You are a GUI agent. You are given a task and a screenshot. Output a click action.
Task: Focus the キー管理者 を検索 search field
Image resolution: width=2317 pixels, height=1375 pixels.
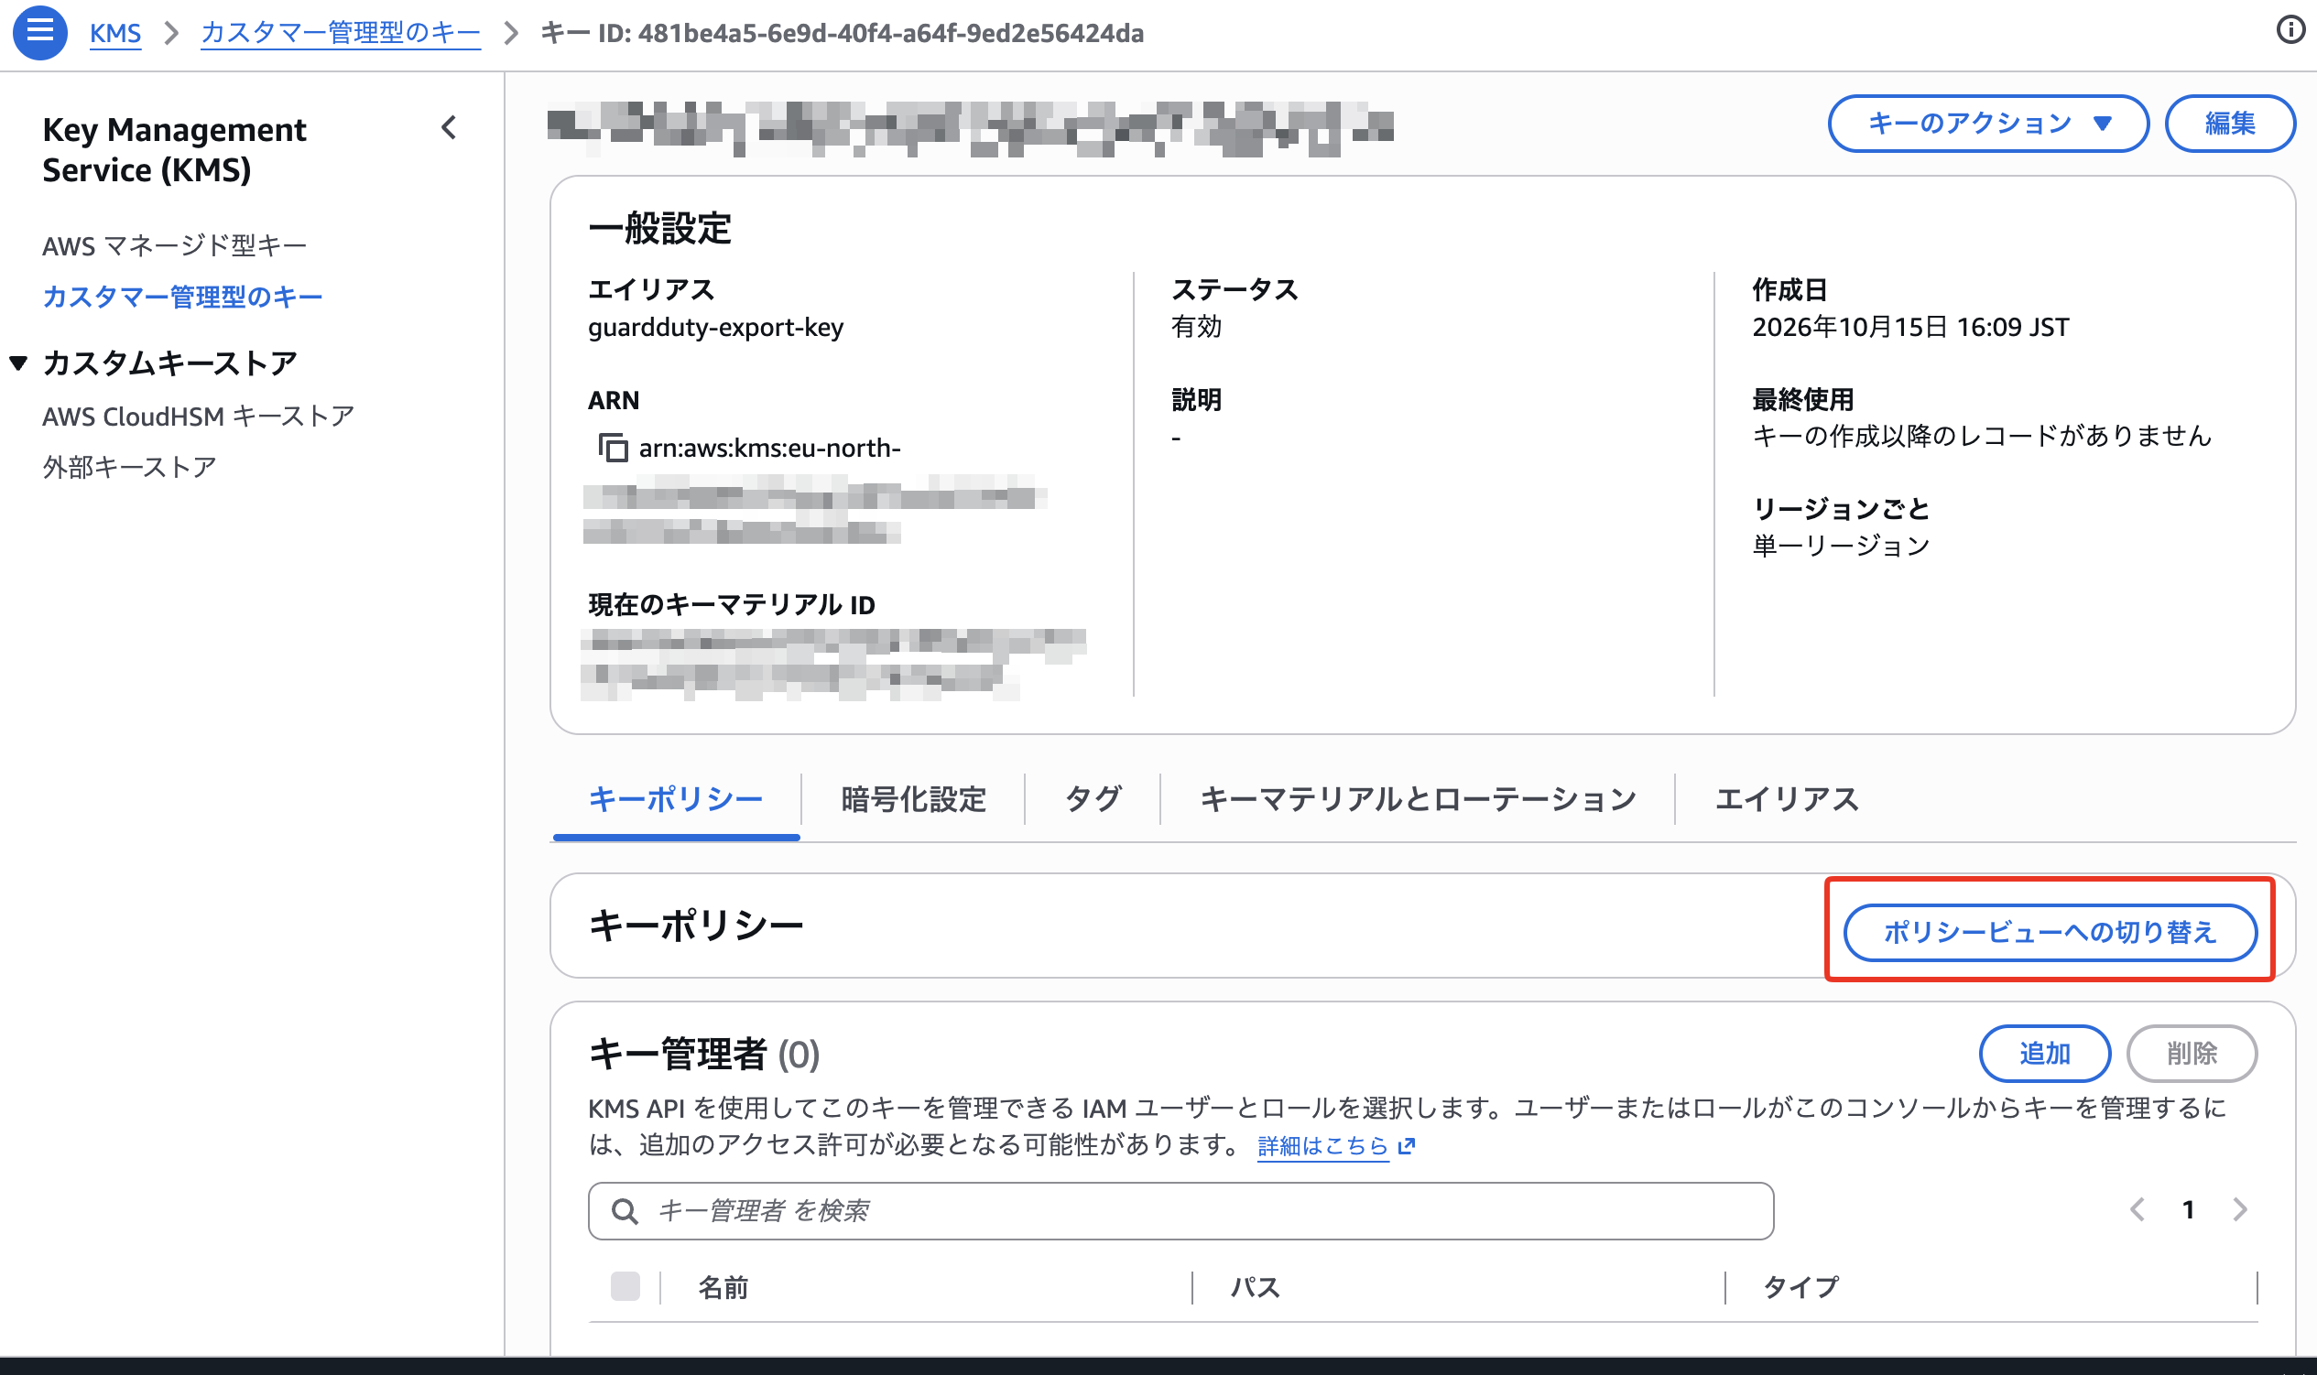1180,1210
